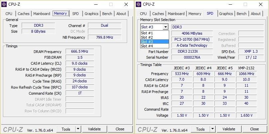The image size is (269, 134).
Task: Open the Mainboard tab in left window
Action: click(42, 14)
